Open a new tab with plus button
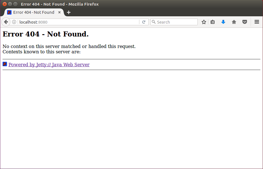 69,12
